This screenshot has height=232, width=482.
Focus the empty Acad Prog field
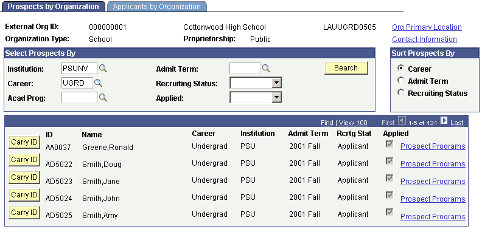coord(80,98)
